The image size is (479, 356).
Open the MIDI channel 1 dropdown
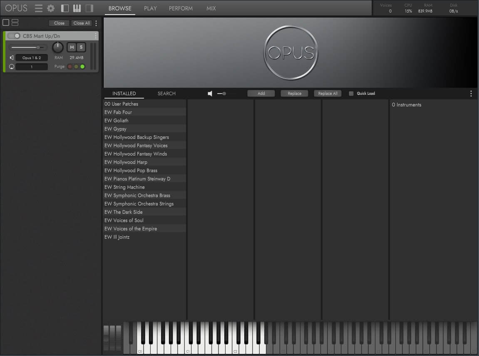point(32,67)
